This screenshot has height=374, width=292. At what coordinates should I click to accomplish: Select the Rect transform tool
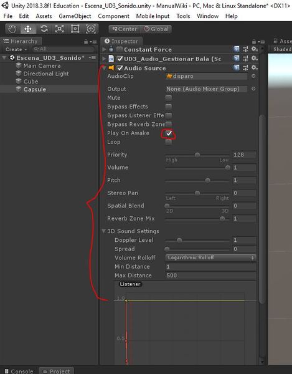(75, 29)
